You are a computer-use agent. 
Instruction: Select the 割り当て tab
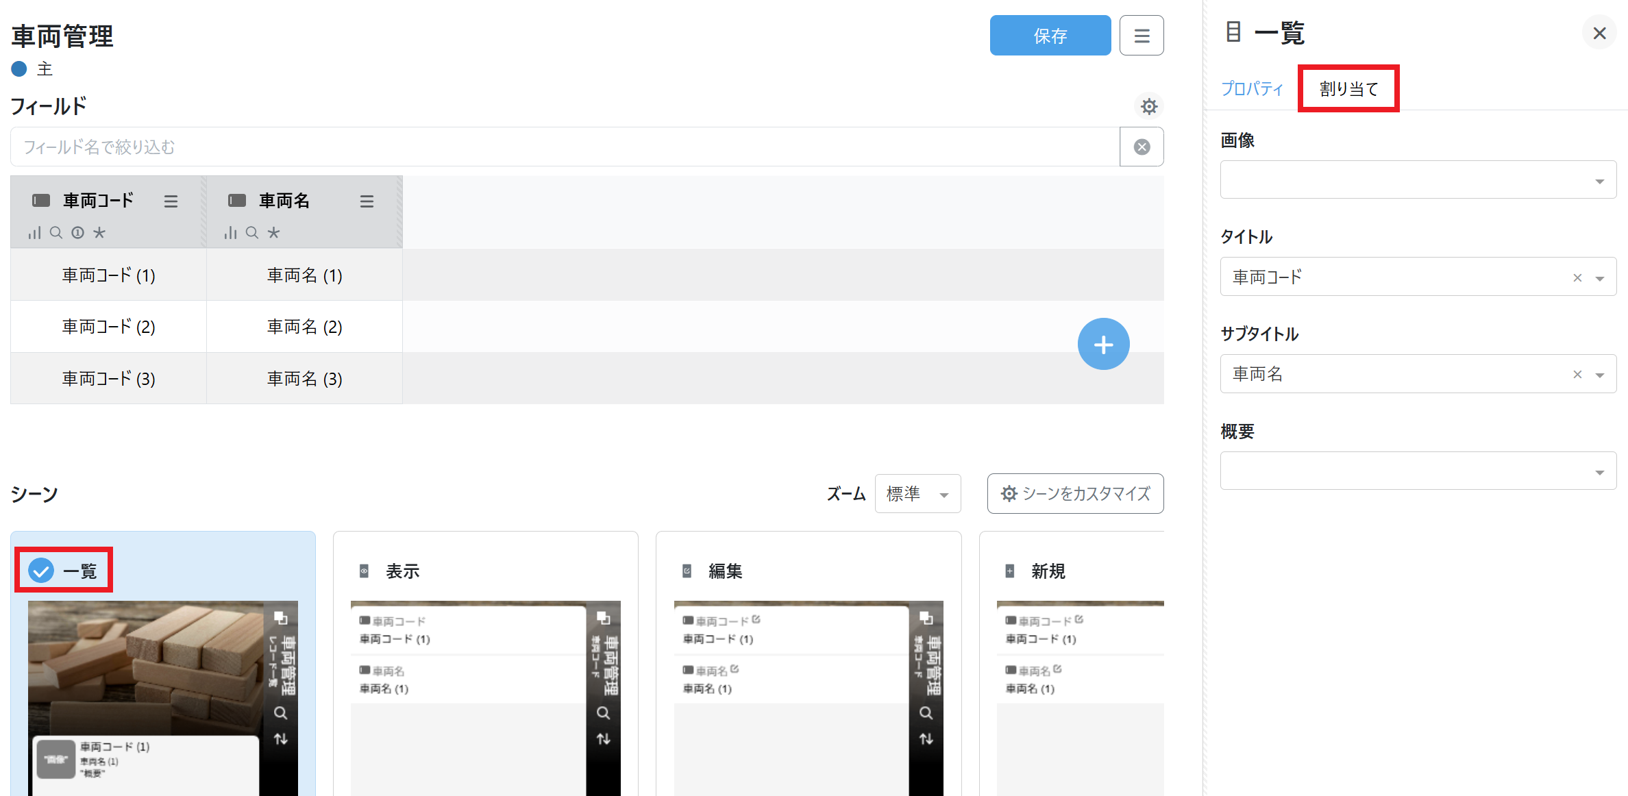1348,88
